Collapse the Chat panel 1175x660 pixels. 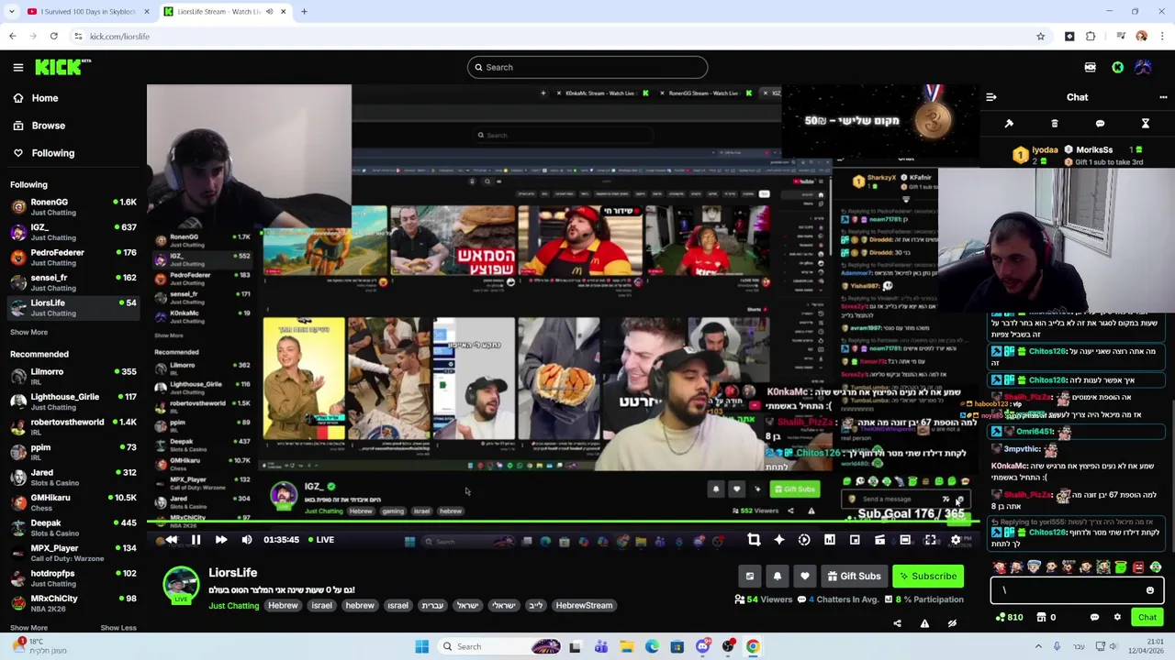[991, 97]
